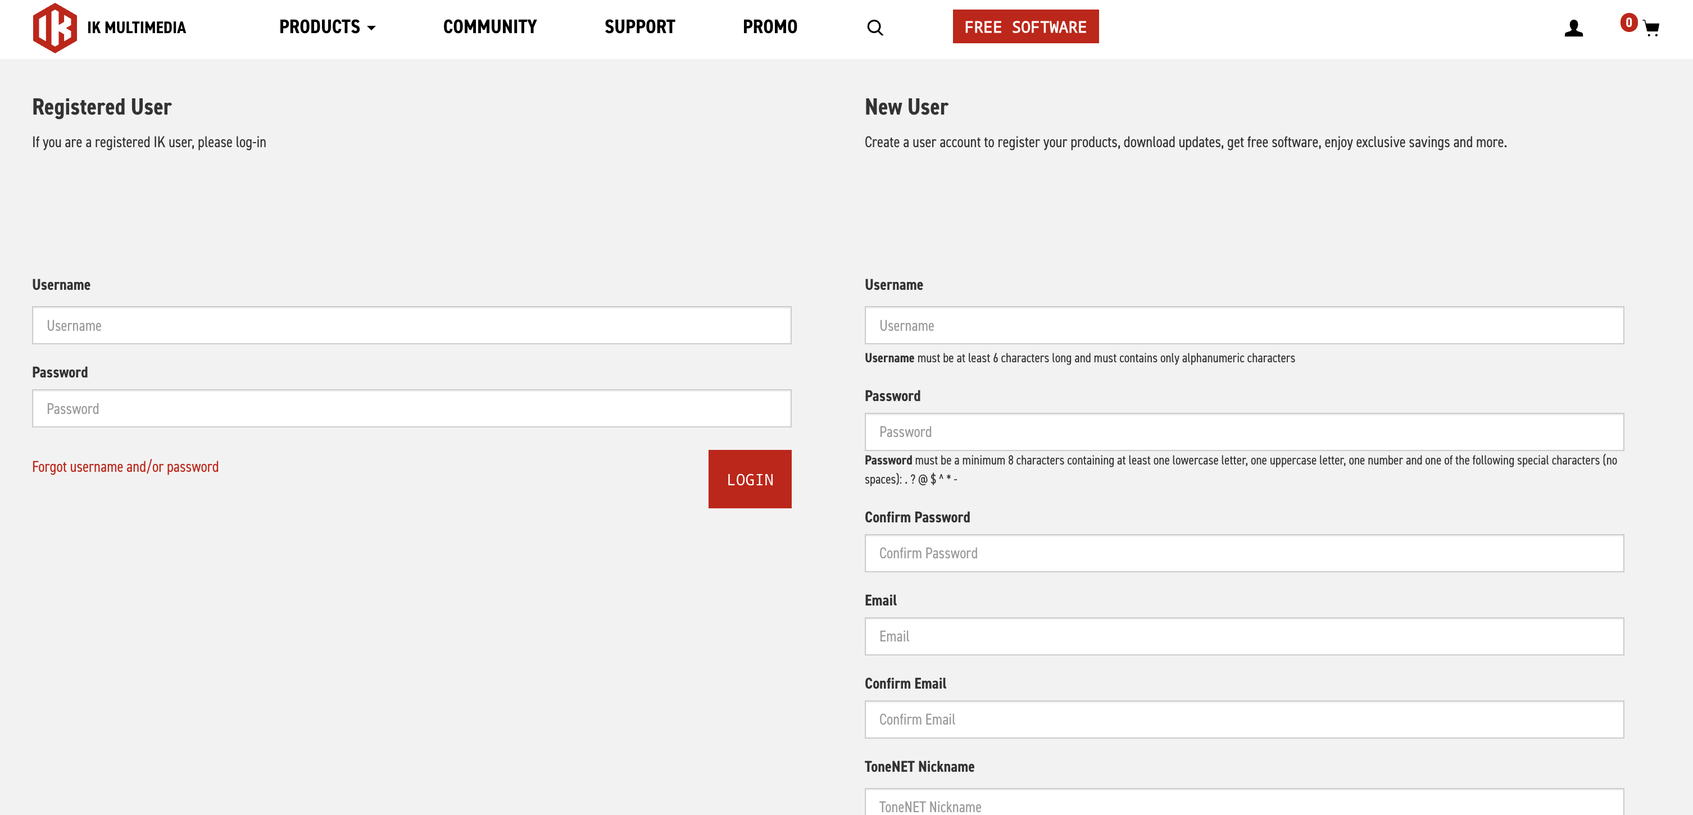Click the New User Password field

point(1243,431)
